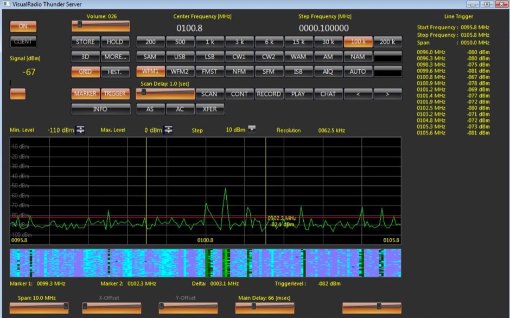Click the CONT button
The width and height of the screenshot is (510, 318).
coord(239,94)
